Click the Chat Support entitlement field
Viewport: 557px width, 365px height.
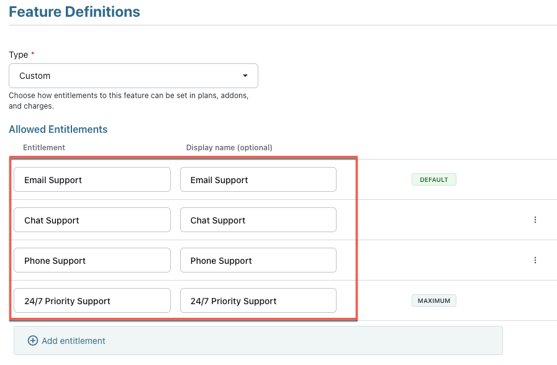pos(92,220)
